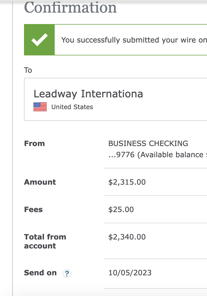Screen dimensions: 207x296
Task: Click the $25.00 fees value
Action: (x=121, y=210)
